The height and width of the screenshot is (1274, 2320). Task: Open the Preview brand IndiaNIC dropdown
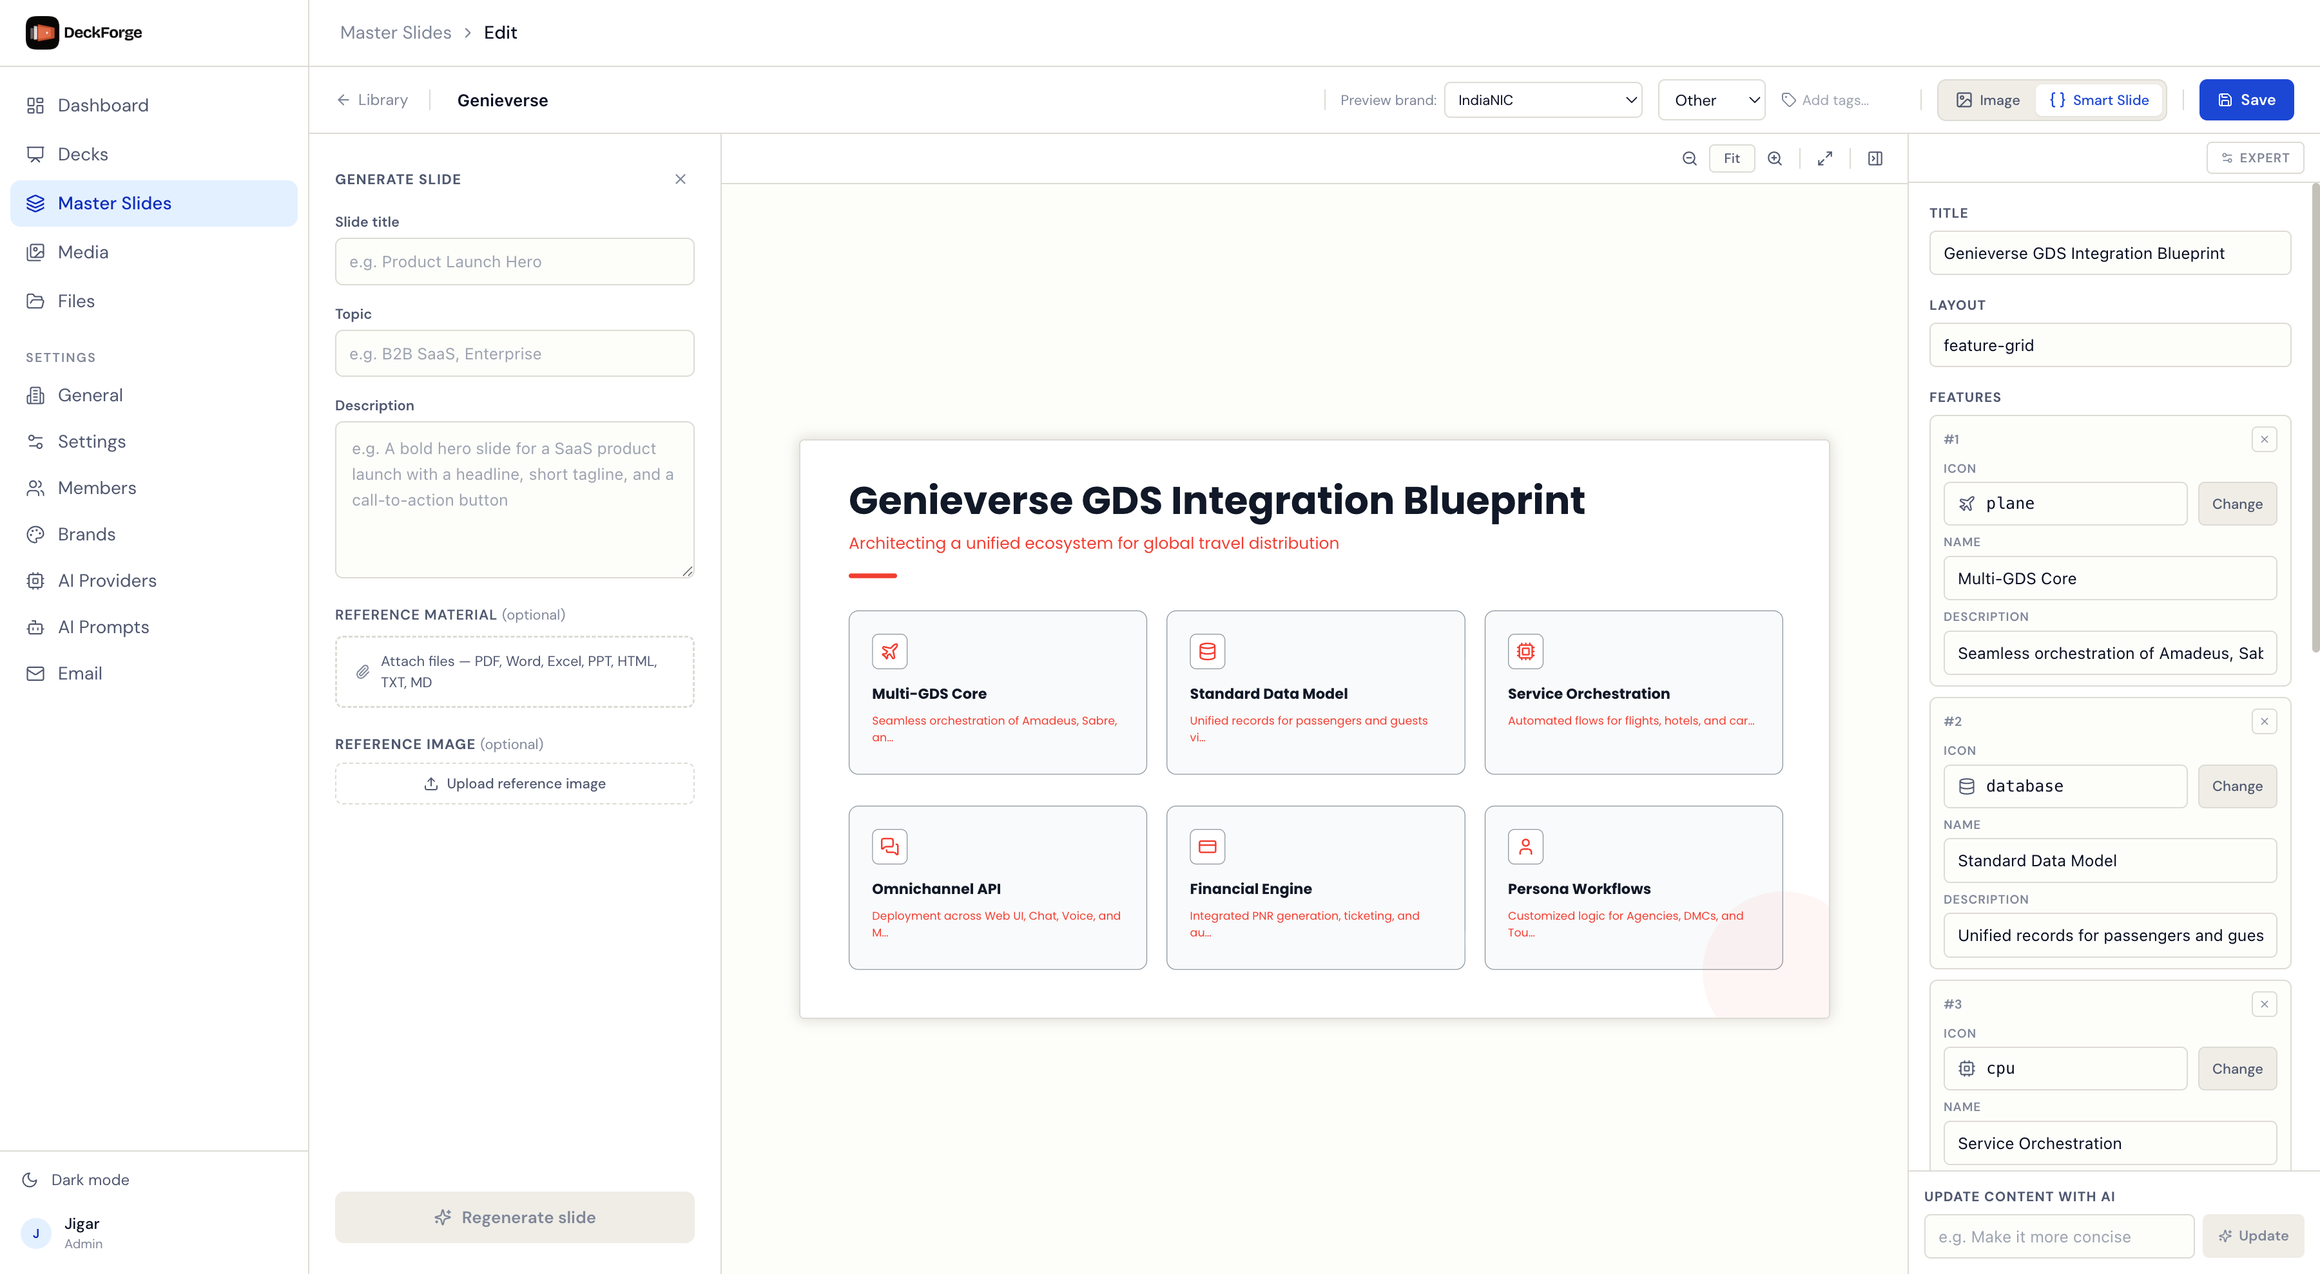1543,100
